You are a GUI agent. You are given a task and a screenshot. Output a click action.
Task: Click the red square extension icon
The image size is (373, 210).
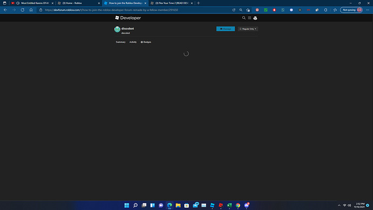pos(257,10)
